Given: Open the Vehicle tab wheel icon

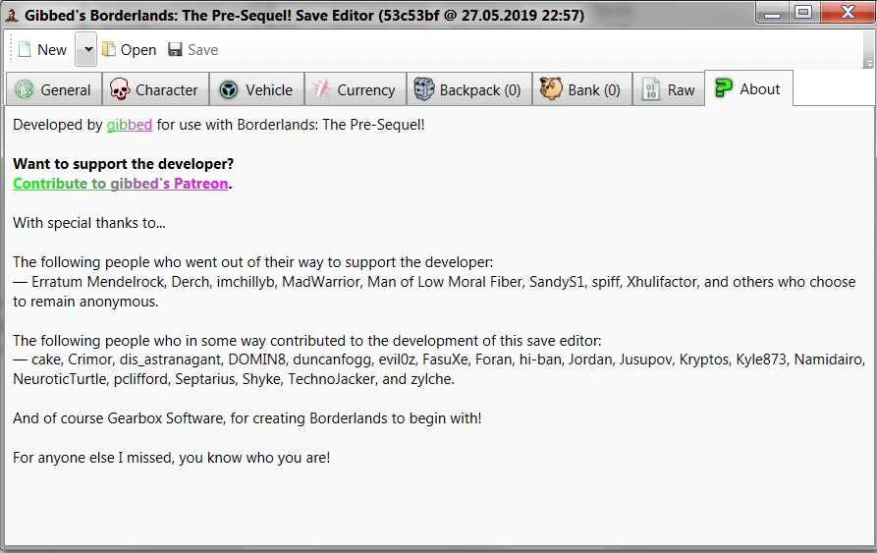Looking at the screenshot, I should [229, 89].
